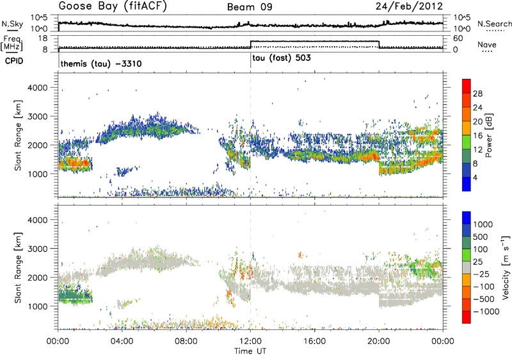
Task: Select the "N.Sky" legend label
Action: pyautogui.click(x=12, y=24)
